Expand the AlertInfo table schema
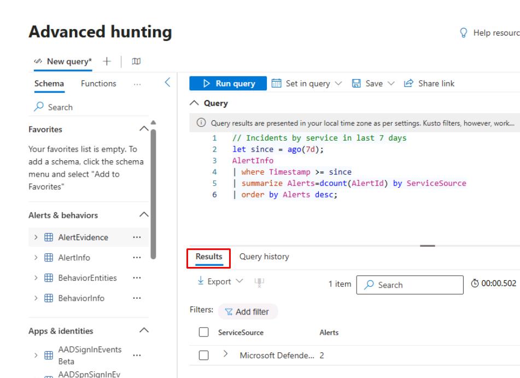Image resolution: width=520 pixels, height=378 pixels. pyautogui.click(x=36, y=258)
